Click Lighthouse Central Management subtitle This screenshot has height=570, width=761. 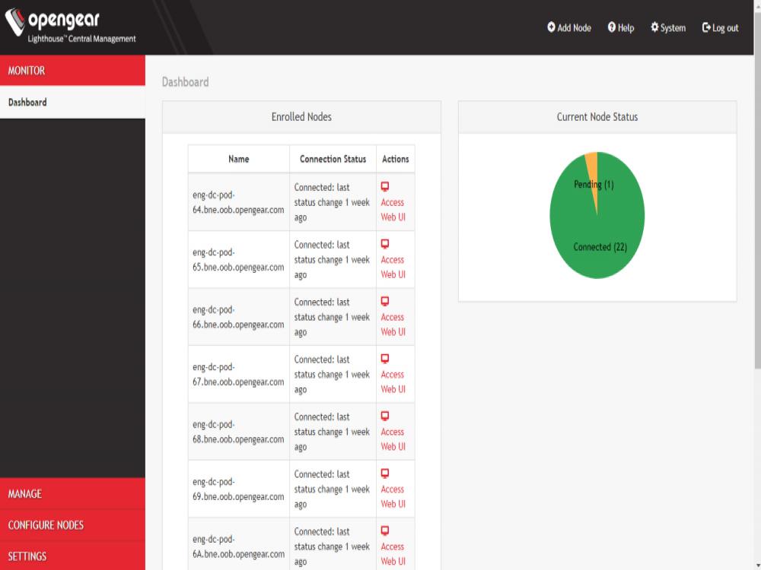coord(81,39)
